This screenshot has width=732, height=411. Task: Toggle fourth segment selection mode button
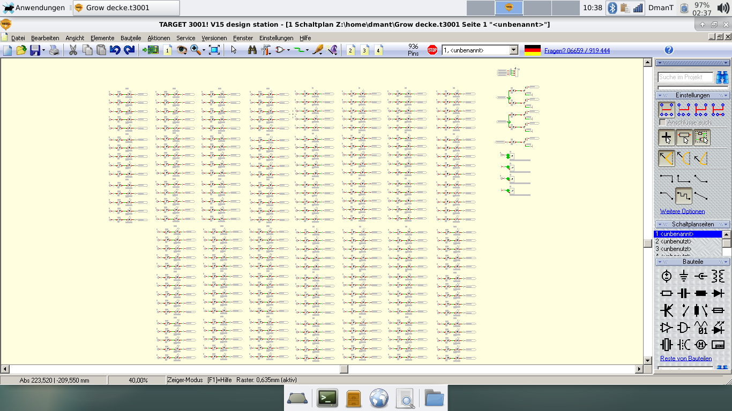coord(718,110)
